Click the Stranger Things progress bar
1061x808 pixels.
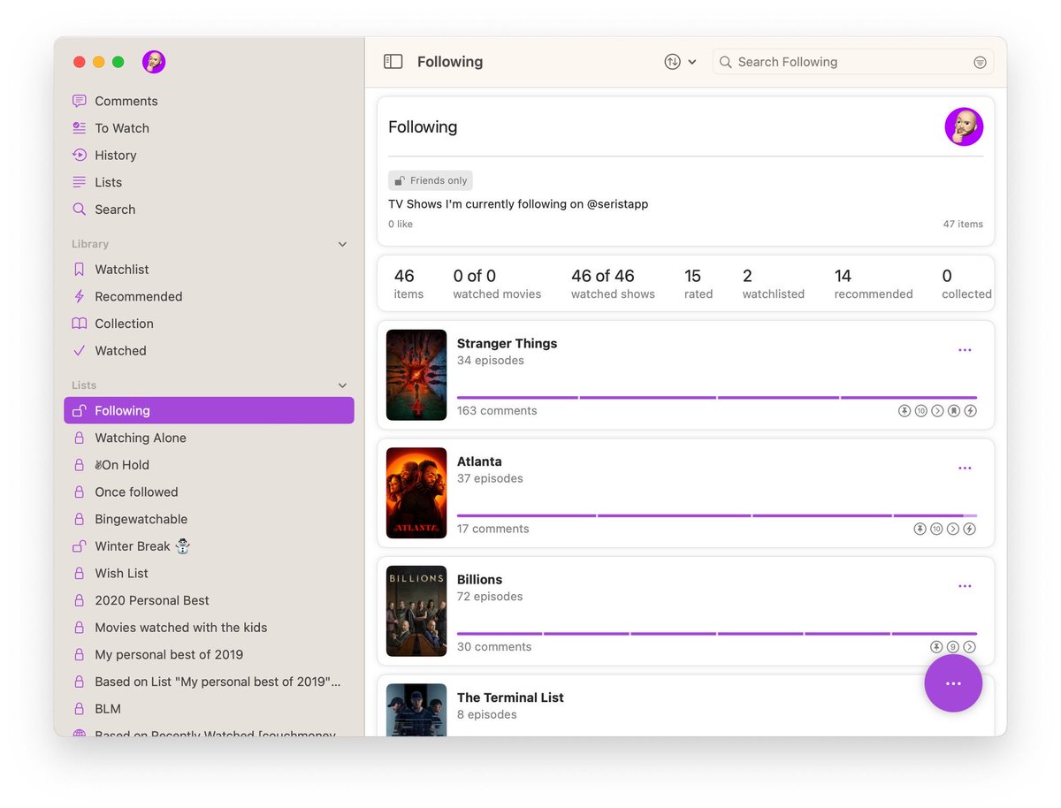pos(717,398)
